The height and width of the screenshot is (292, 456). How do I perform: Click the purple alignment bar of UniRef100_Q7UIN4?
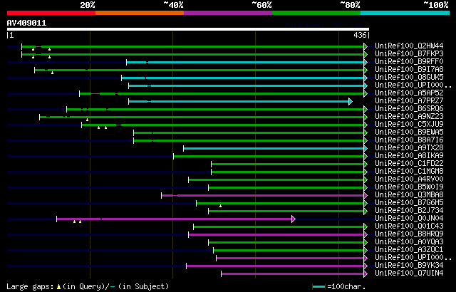pos(293,274)
